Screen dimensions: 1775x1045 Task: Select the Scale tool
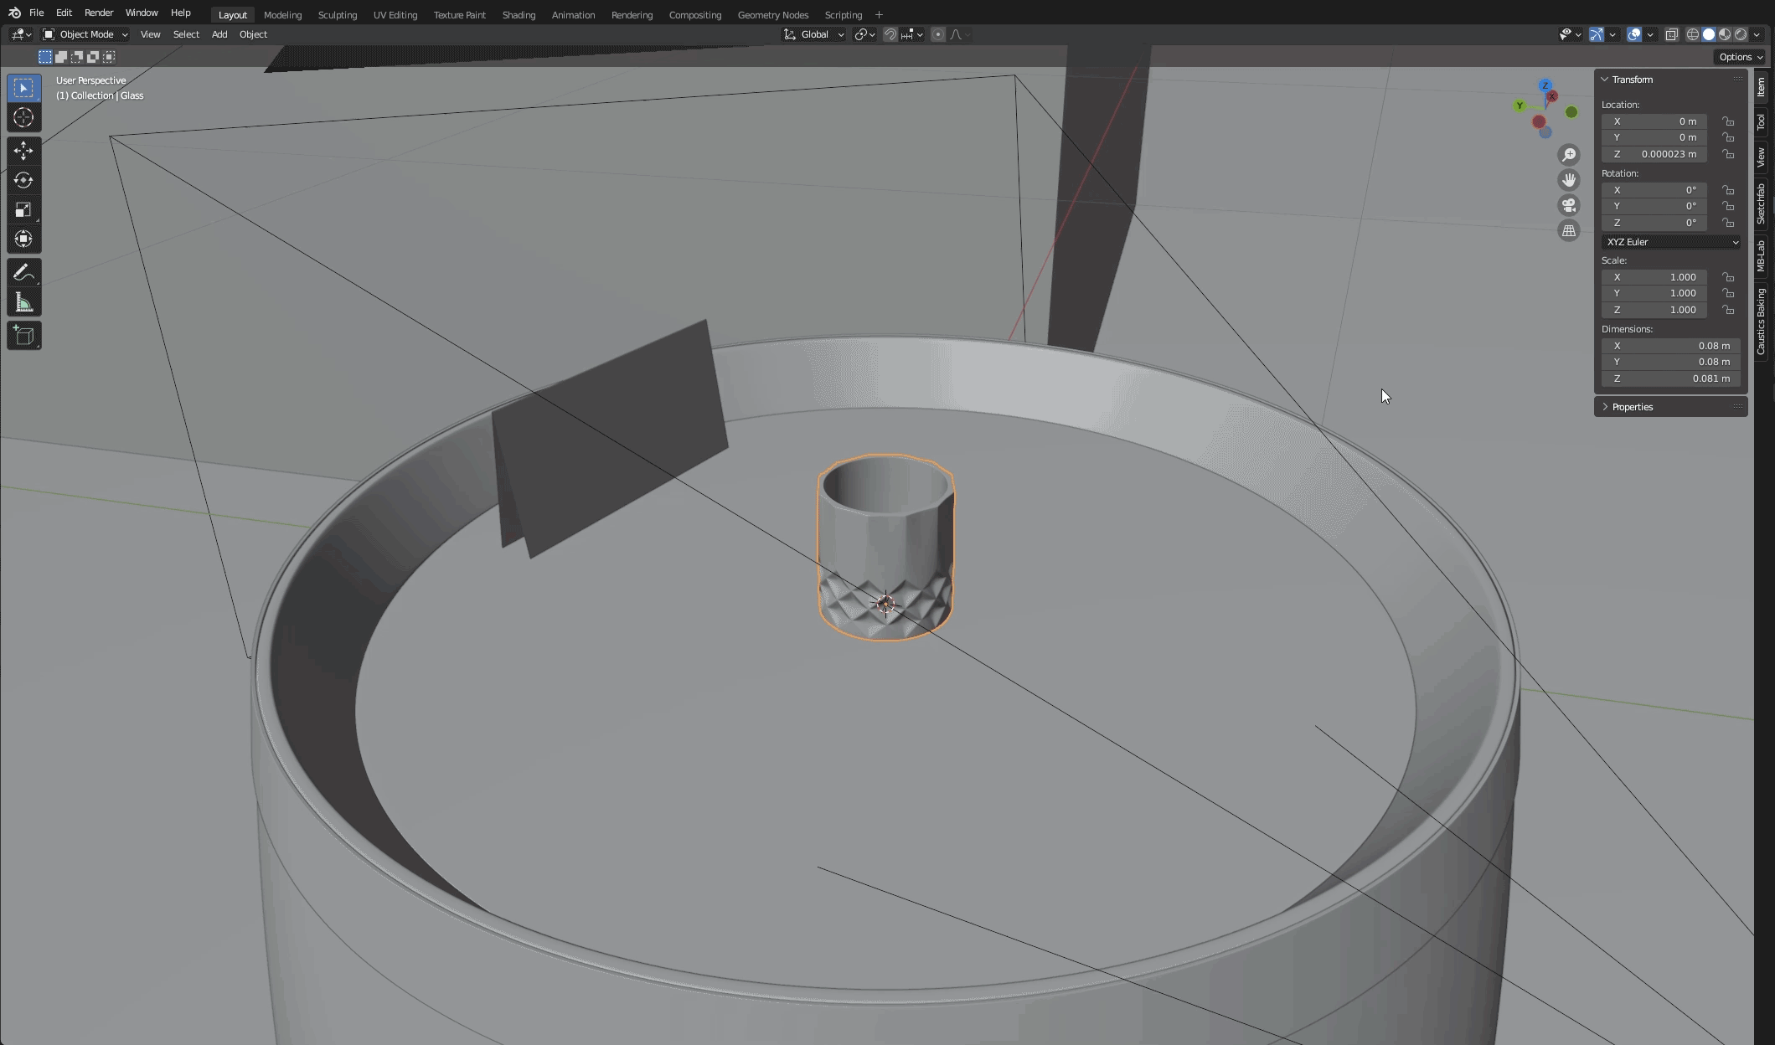23,209
